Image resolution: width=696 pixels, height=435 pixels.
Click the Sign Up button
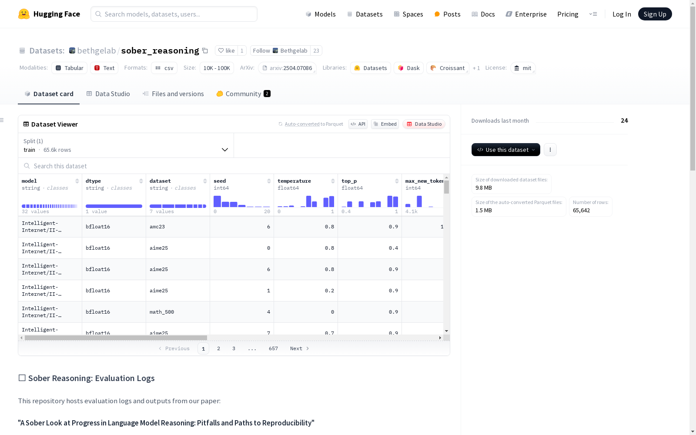[655, 14]
